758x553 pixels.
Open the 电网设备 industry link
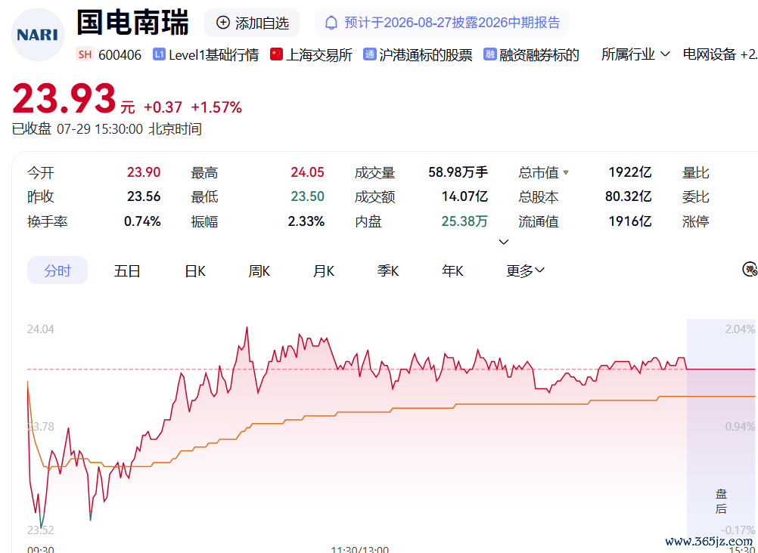click(709, 54)
